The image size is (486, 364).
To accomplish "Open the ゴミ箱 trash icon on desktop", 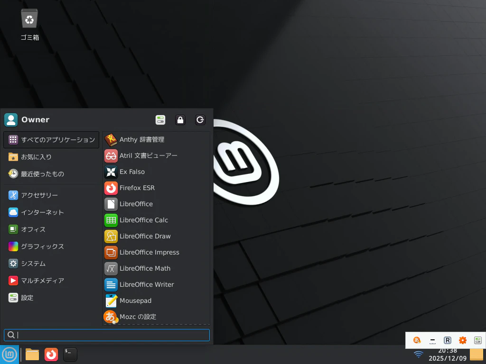I will tap(29, 25).
